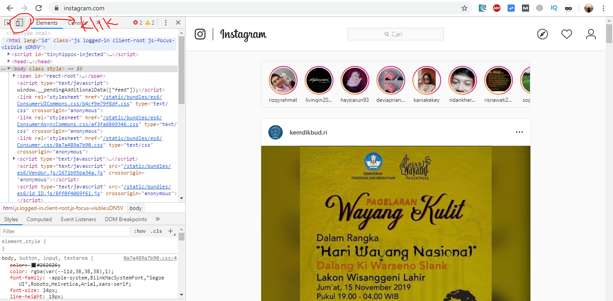The width and height of the screenshot is (613, 301).
Task: Collapse the body element node
Action: (9, 69)
